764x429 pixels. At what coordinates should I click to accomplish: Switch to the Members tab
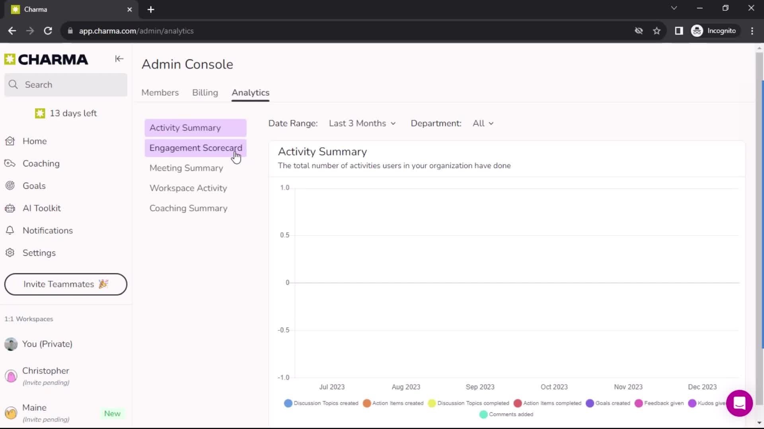pyautogui.click(x=160, y=93)
